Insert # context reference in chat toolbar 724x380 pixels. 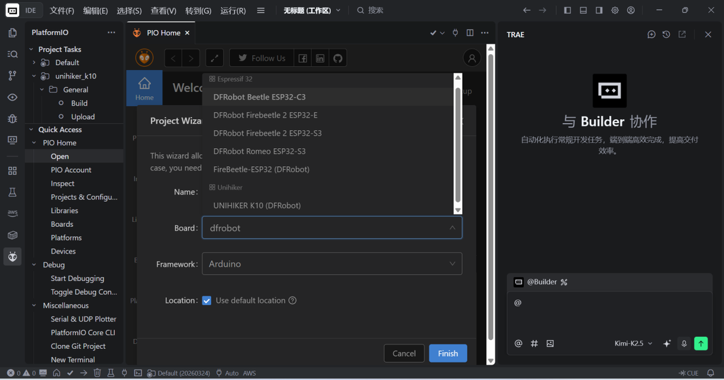[534, 343]
